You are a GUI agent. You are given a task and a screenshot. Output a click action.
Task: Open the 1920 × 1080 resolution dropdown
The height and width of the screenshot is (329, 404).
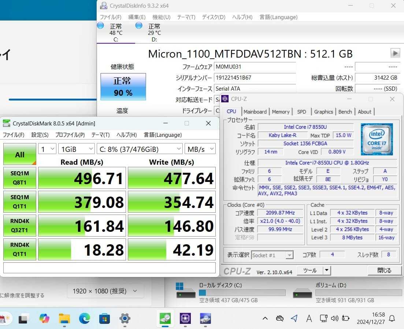(105, 291)
